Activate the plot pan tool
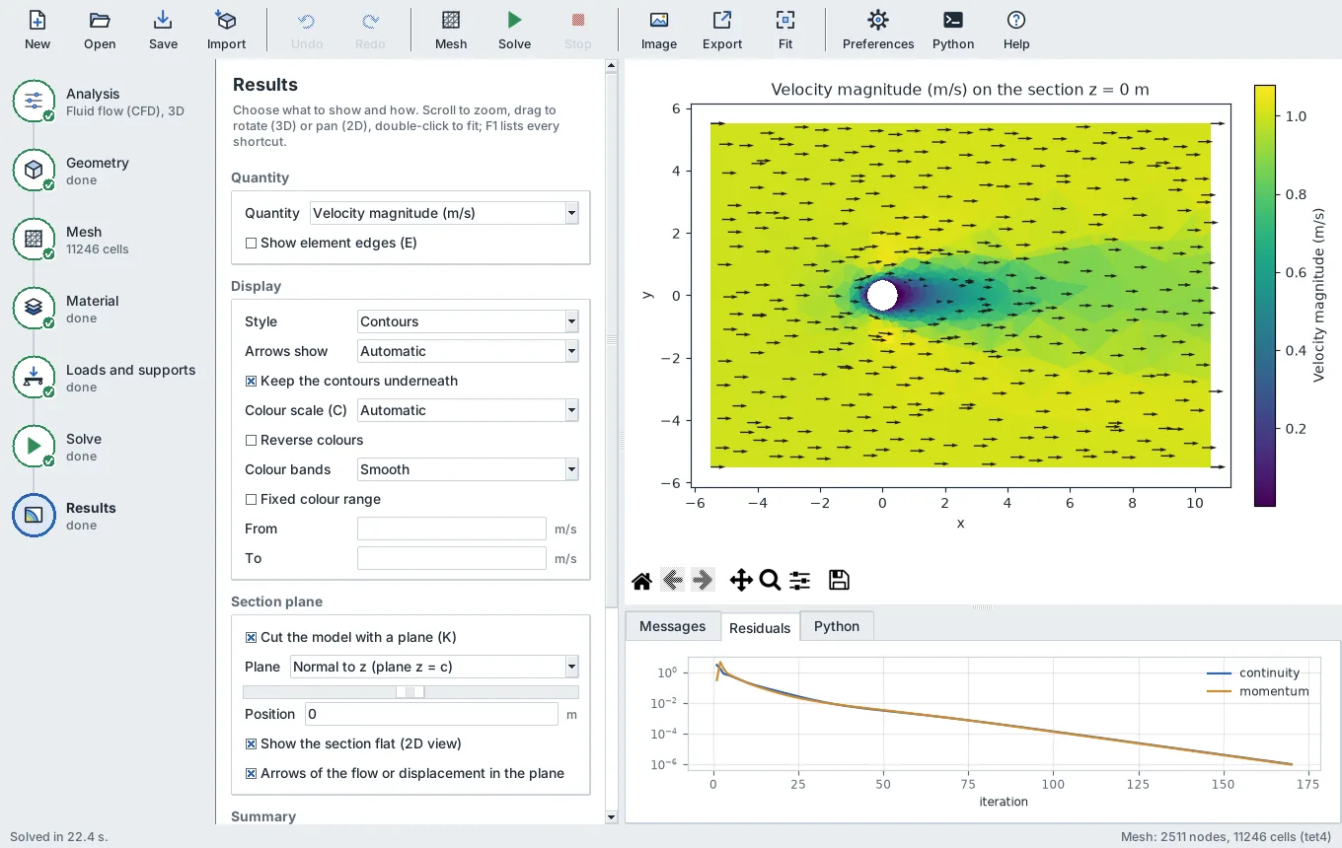 pos(741,581)
